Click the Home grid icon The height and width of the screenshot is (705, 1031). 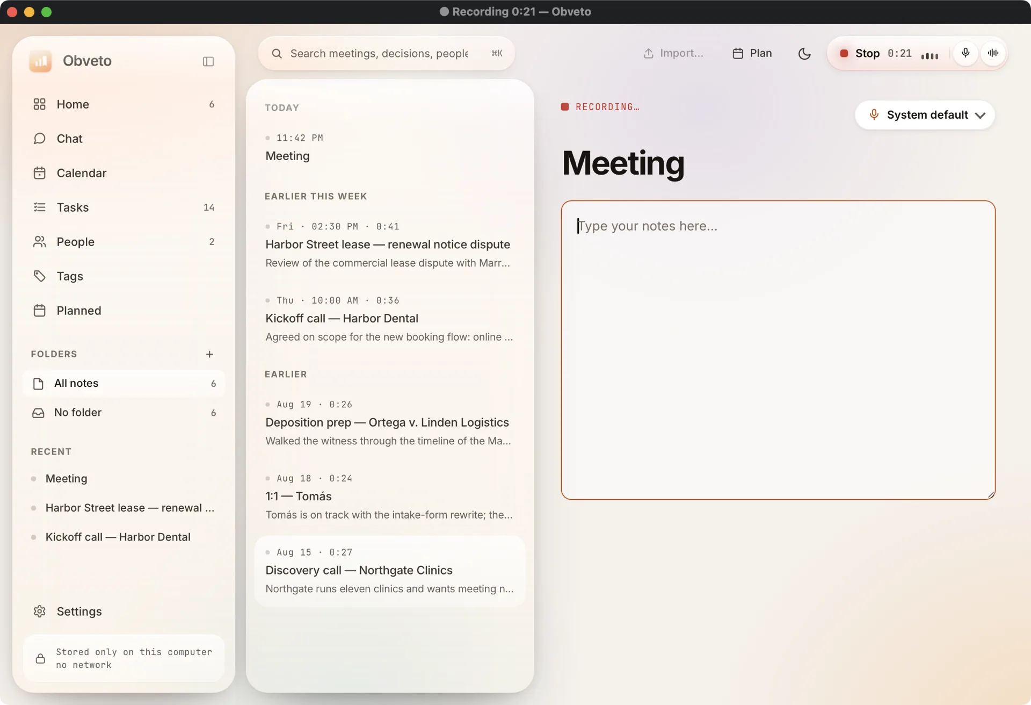pyautogui.click(x=39, y=104)
